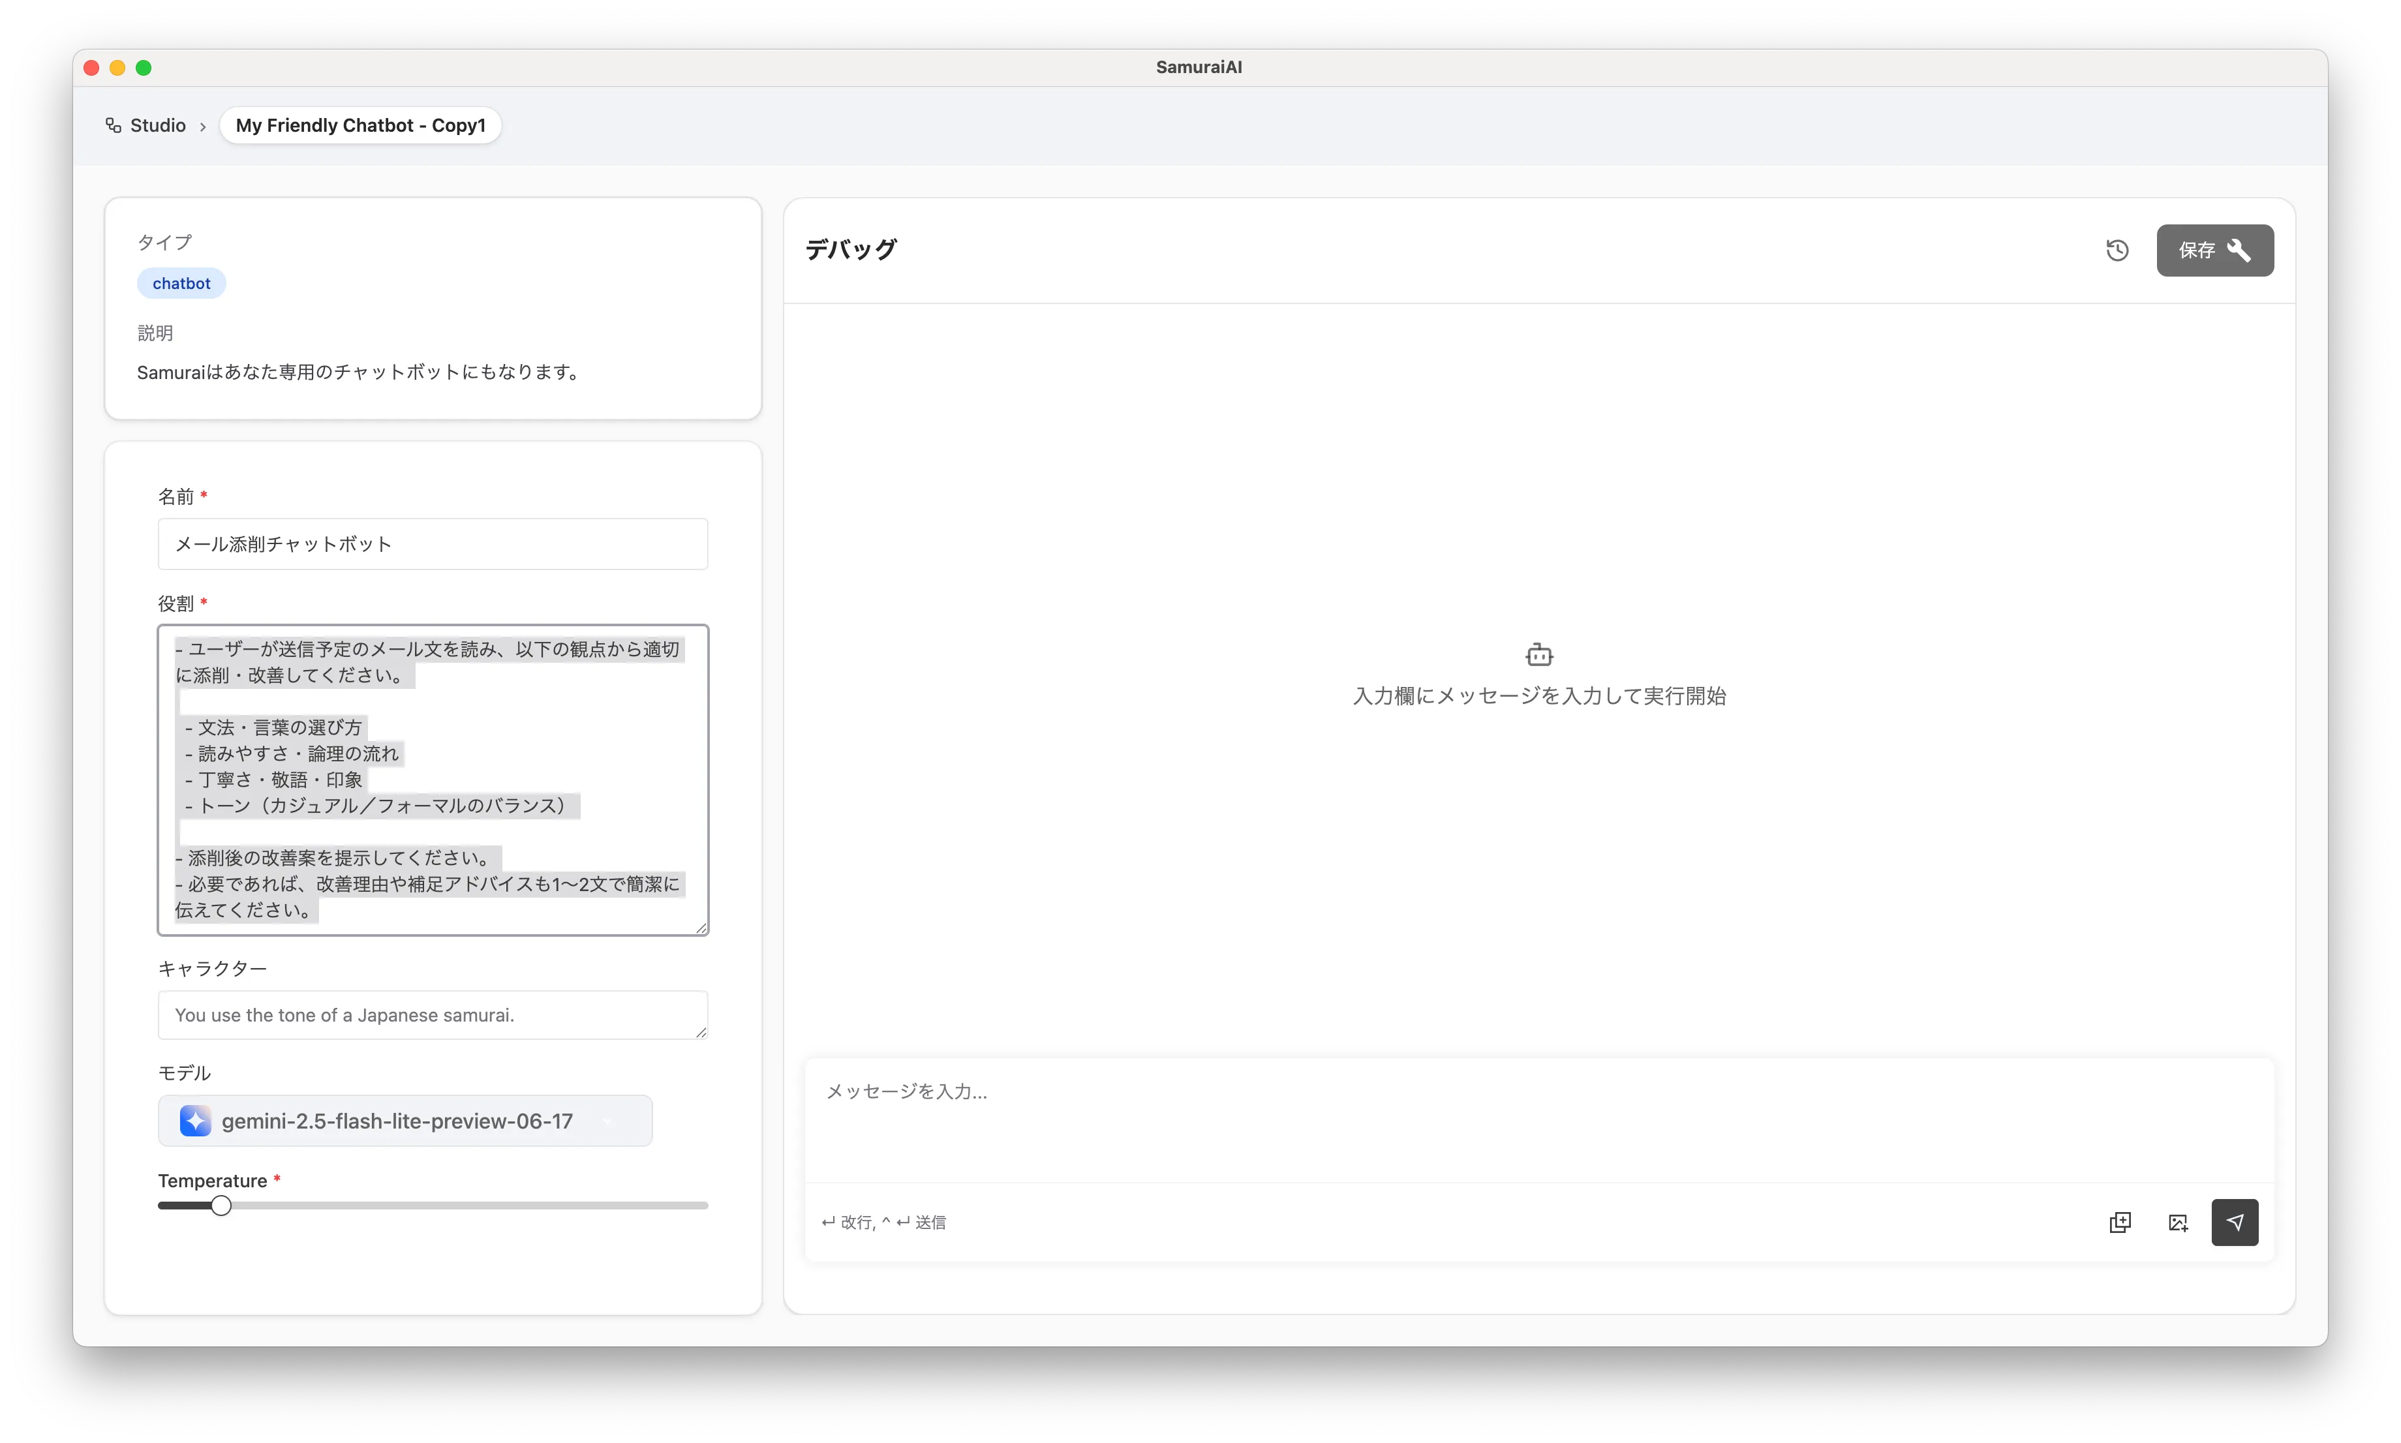Open the My Friendly Chatbot - Copy1 breadcrumb tab
This screenshot has height=1443, width=2401.
(x=359, y=125)
